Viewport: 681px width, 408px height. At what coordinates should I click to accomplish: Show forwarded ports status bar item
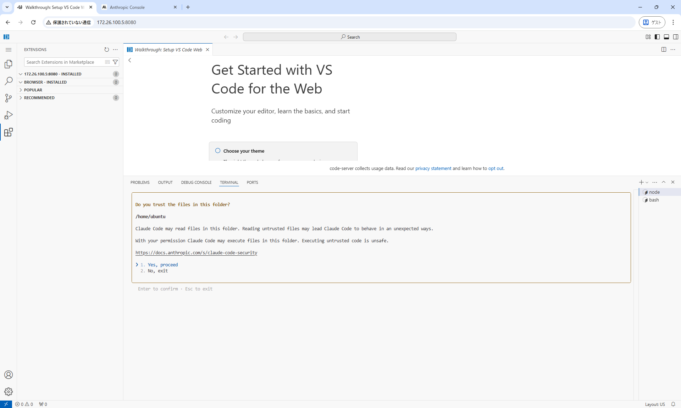tap(43, 404)
